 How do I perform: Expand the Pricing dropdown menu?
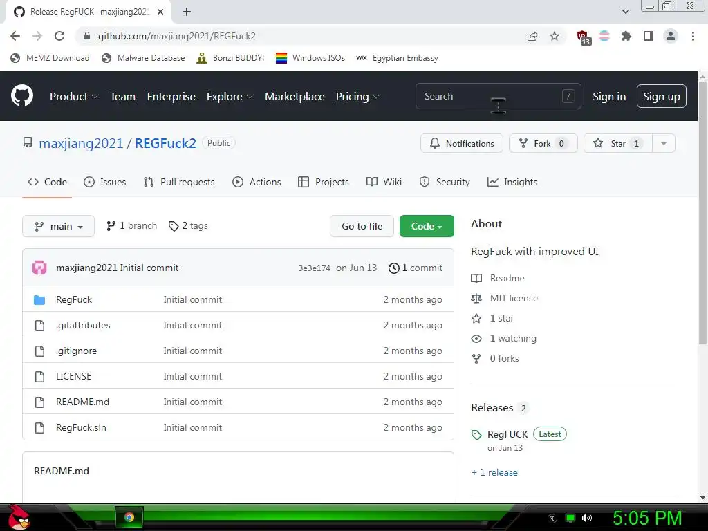tap(357, 97)
